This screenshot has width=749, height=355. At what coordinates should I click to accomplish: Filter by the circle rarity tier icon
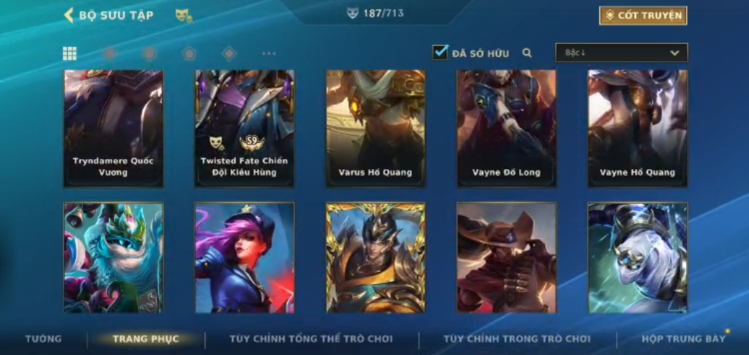pyautogui.click(x=110, y=54)
